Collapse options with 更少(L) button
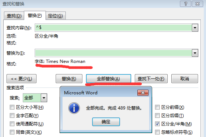The image size is (206, 137). pyautogui.click(x=21, y=79)
